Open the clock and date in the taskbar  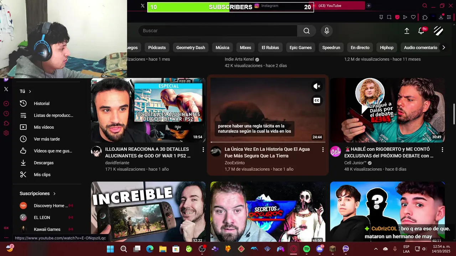[441, 249]
